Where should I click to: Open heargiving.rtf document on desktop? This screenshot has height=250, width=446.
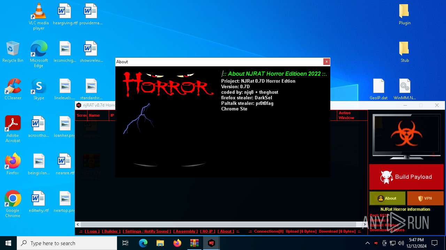tap(65, 14)
